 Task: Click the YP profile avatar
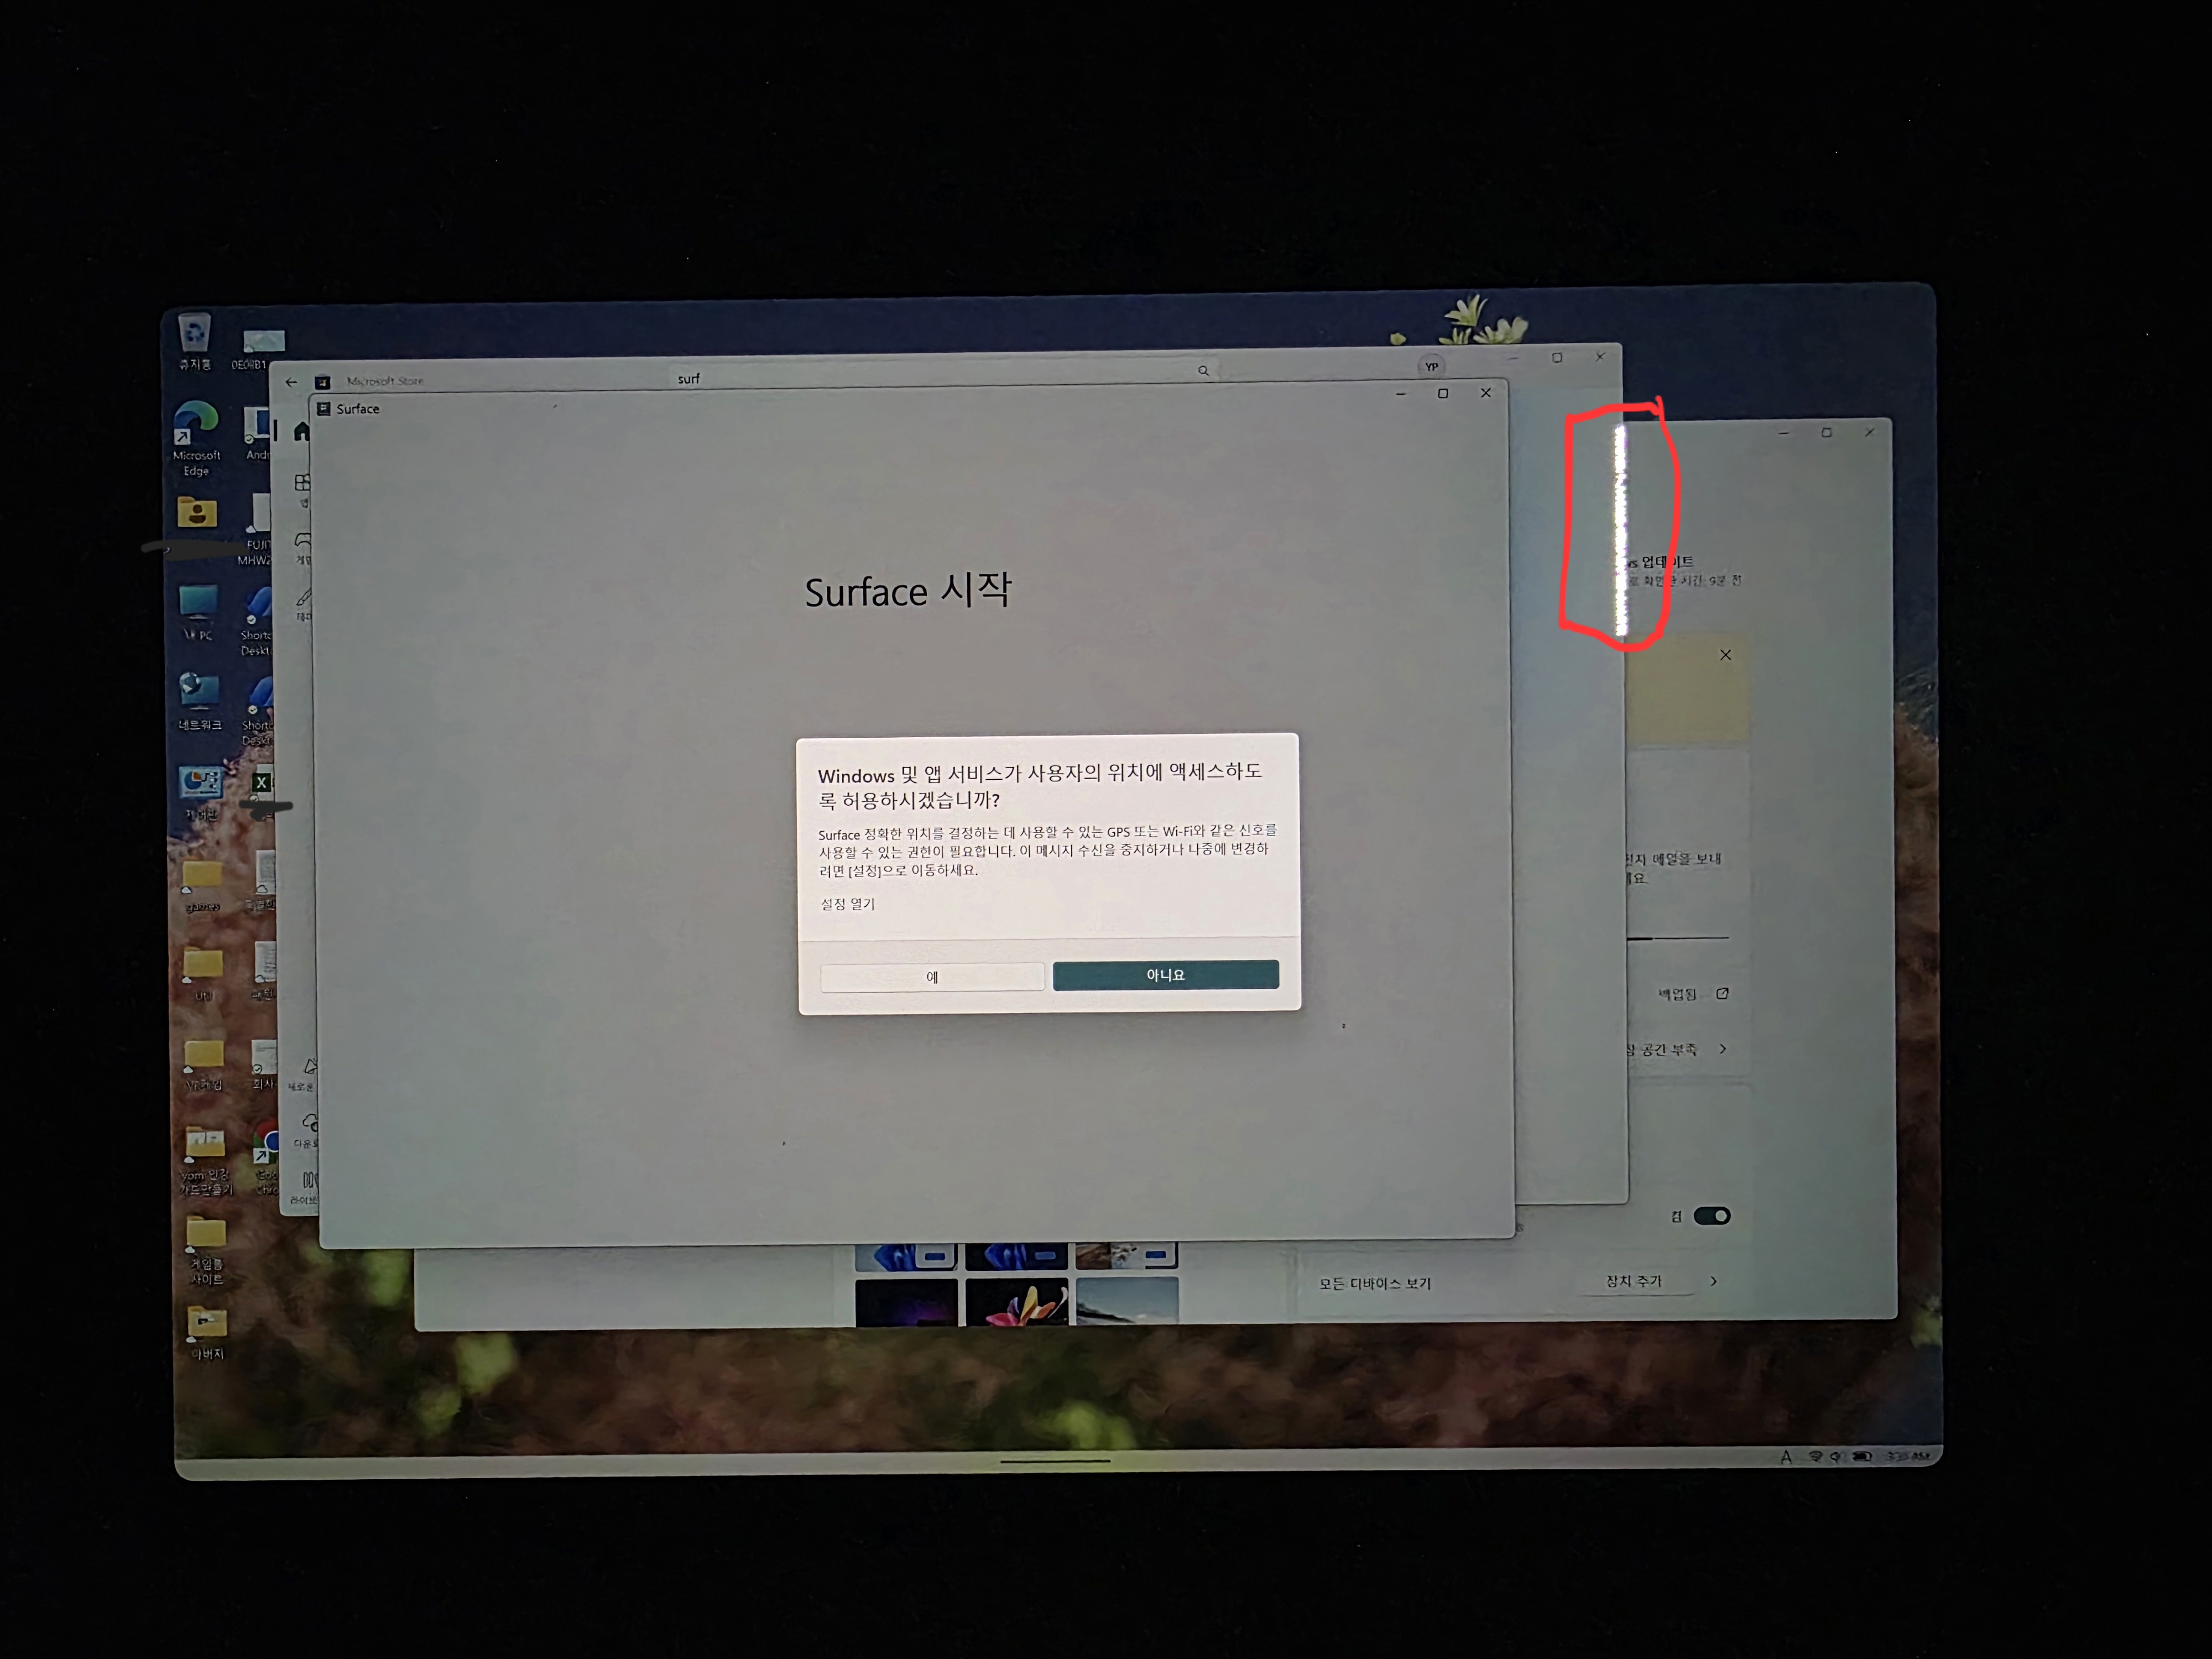[x=1431, y=366]
